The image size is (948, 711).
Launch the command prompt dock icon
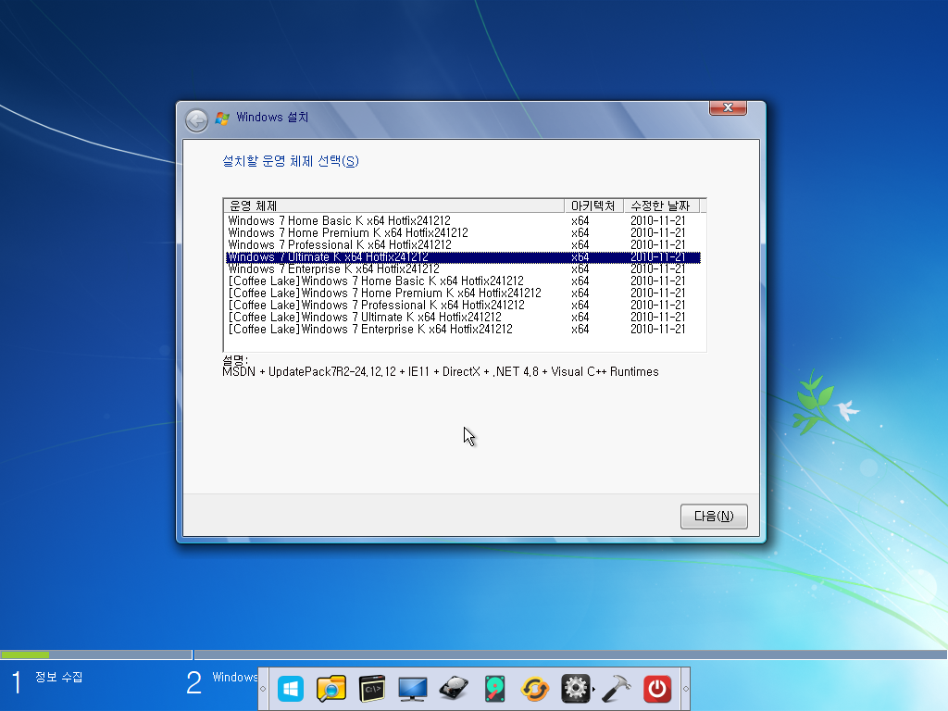(x=372, y=689)
